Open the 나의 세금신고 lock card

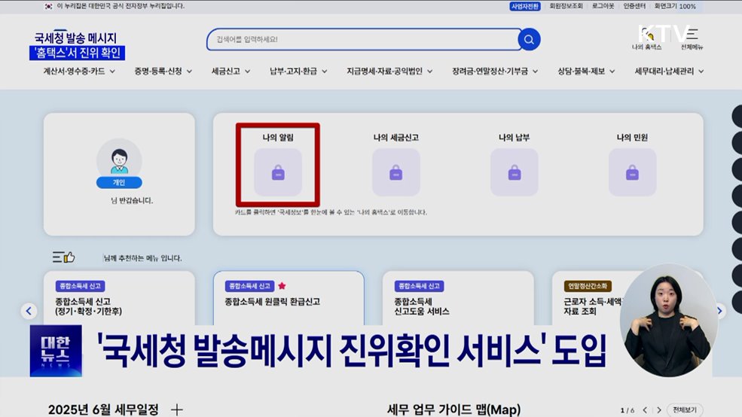coord(396,172)
